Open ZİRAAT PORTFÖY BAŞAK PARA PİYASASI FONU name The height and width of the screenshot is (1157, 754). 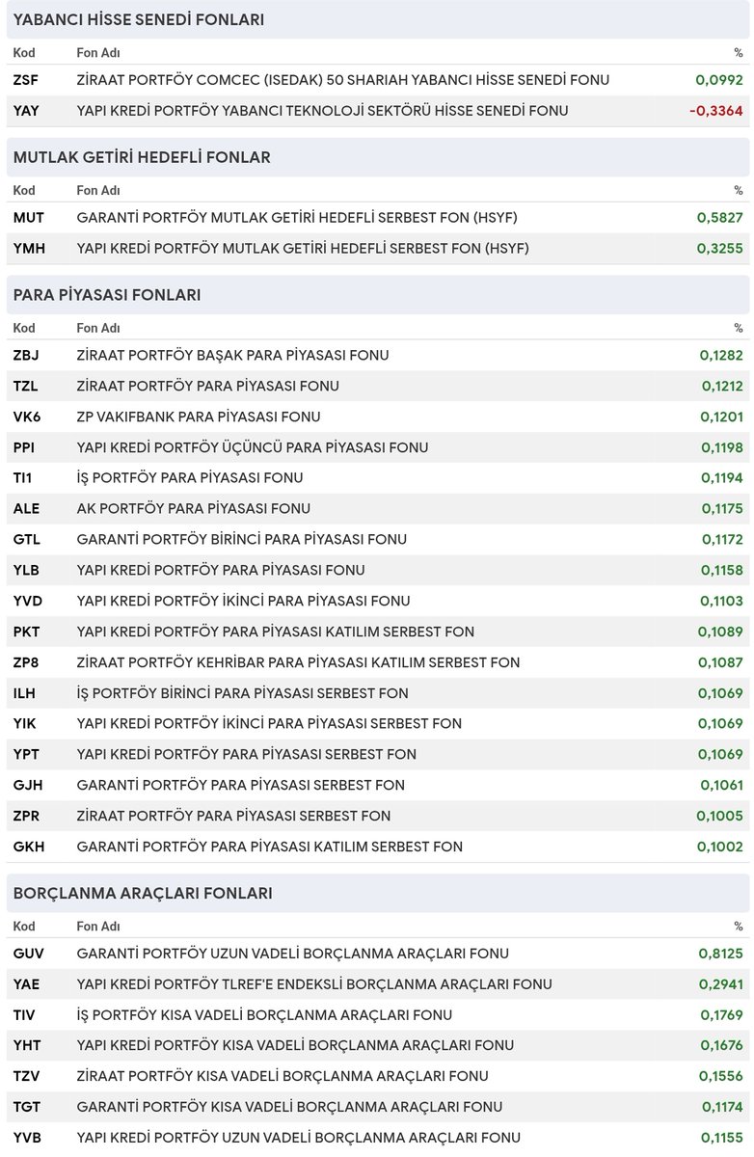(232, 356)
